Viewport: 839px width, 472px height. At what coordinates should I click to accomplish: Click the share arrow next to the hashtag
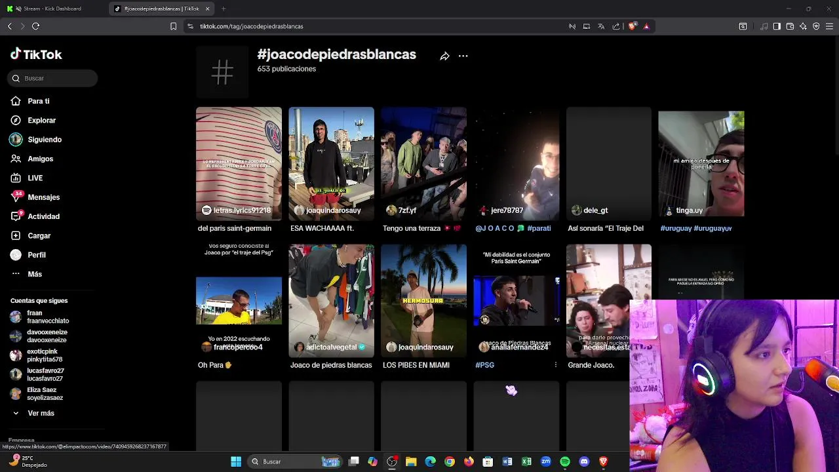(x=444, y=56)
